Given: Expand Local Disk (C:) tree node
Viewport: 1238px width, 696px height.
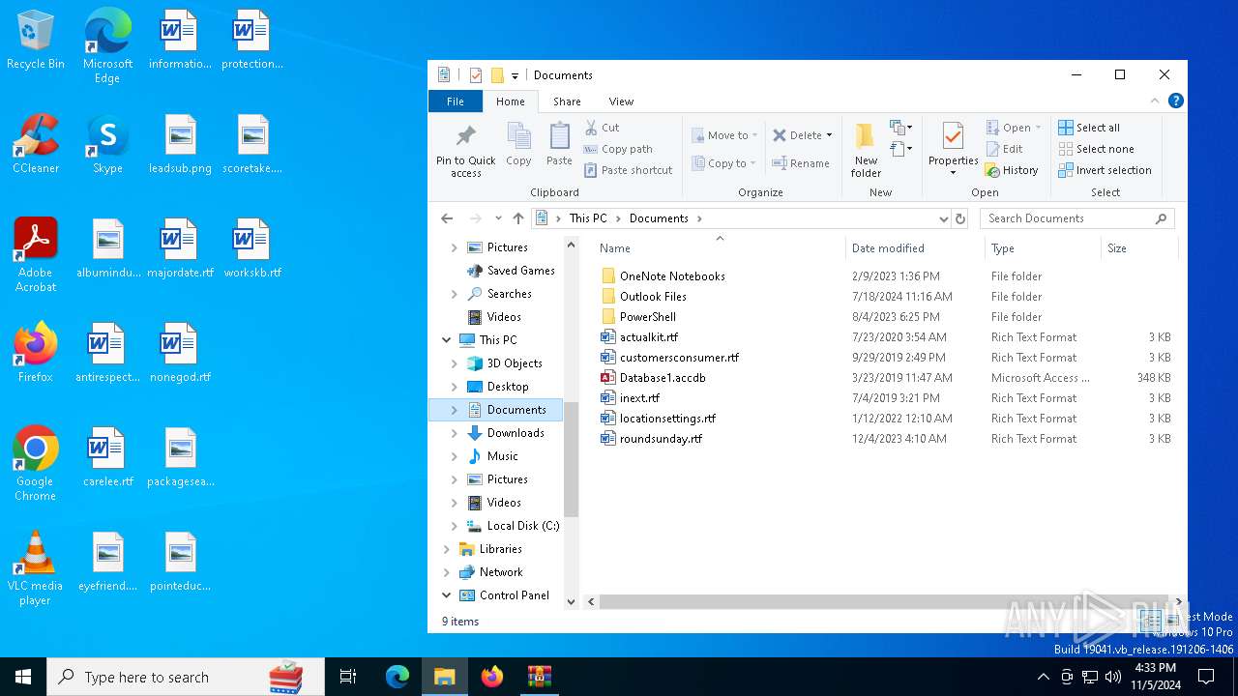Looking at the screenshot, I should (455, 526).
